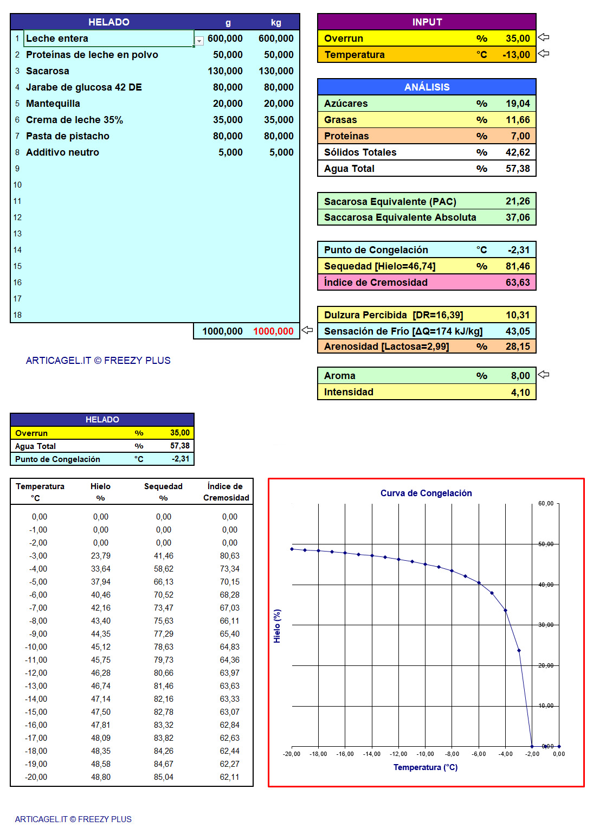The width and height of the screenshot is (593, 827).
Task: Click the Aroma percentage value 8,00
Action: [520, 376]
